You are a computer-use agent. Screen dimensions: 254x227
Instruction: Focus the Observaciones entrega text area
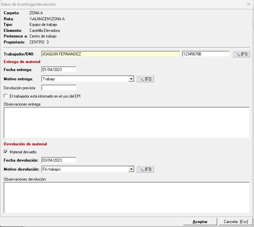pos(127,122)
